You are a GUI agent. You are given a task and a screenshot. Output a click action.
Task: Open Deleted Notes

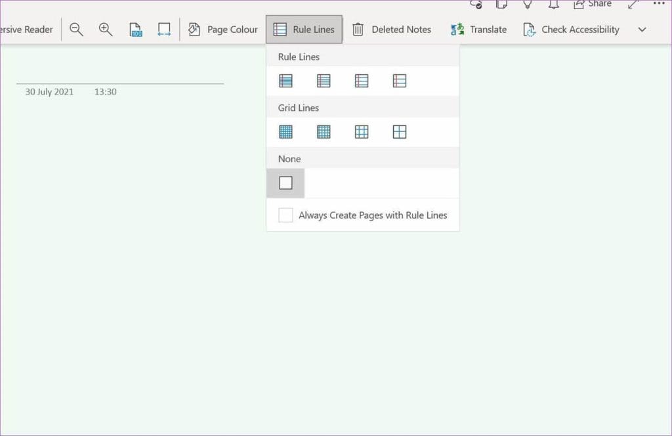(392, 29)
